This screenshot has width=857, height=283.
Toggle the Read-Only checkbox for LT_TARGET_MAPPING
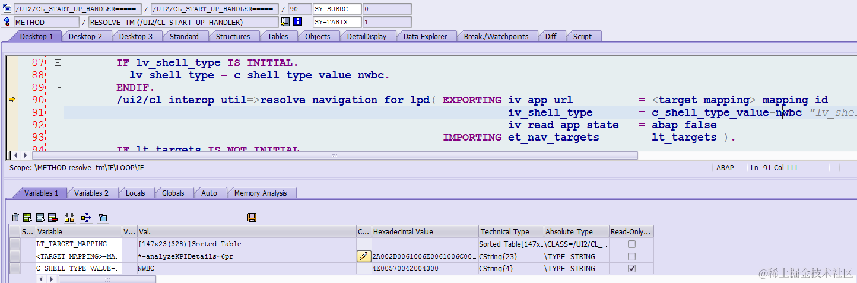click(631, 244)
